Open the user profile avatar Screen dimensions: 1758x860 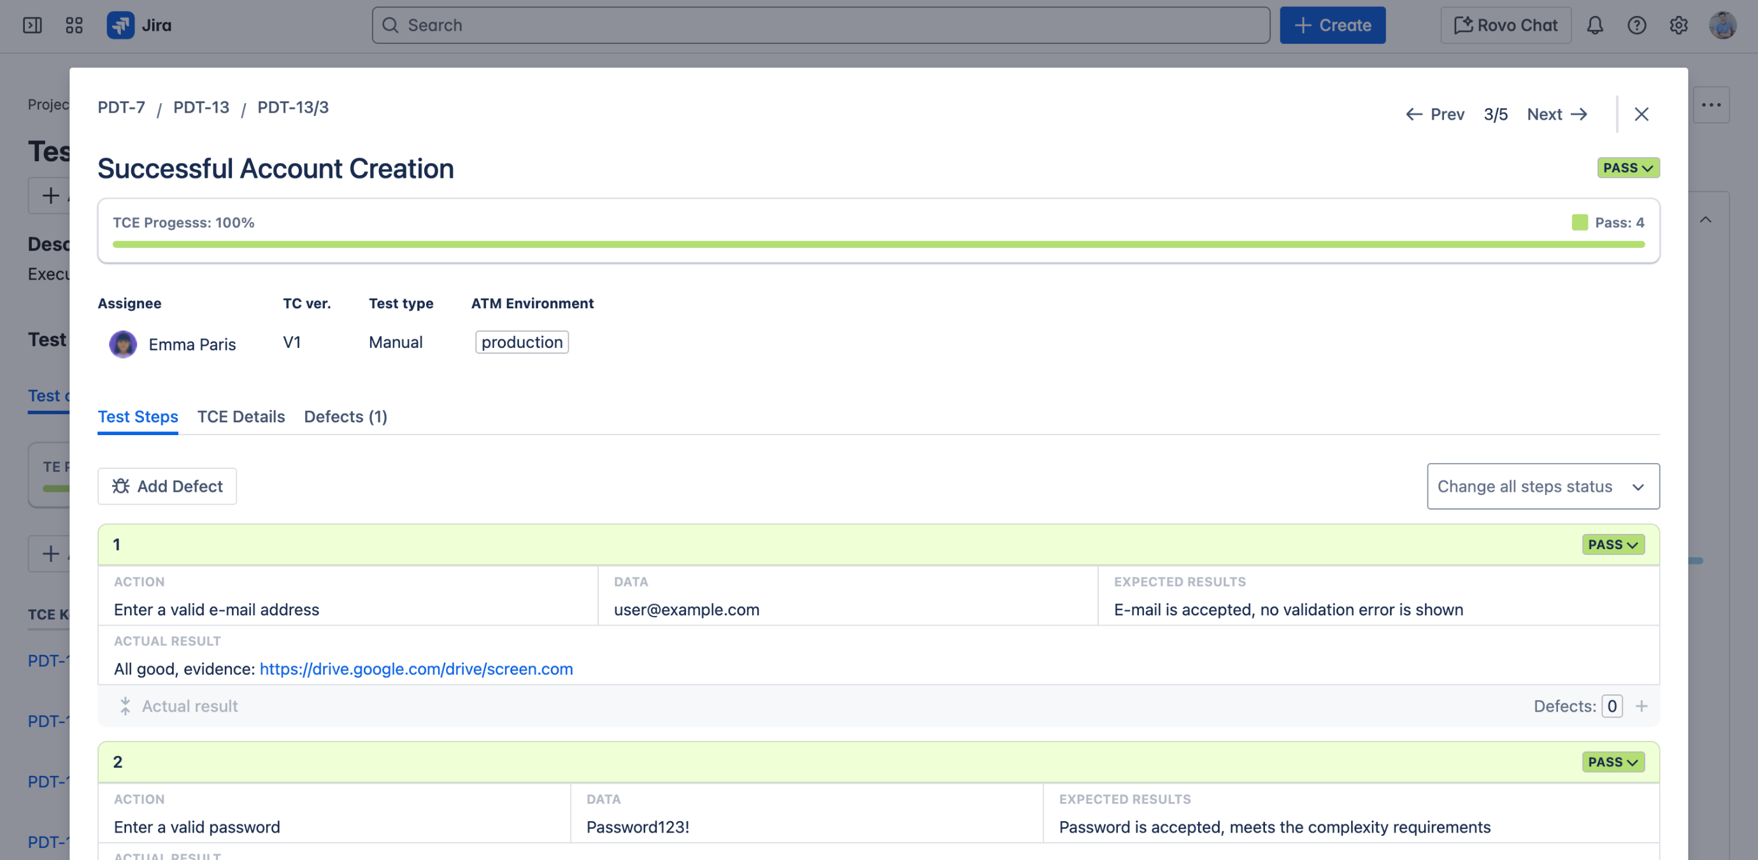[x=1722, y=25]
